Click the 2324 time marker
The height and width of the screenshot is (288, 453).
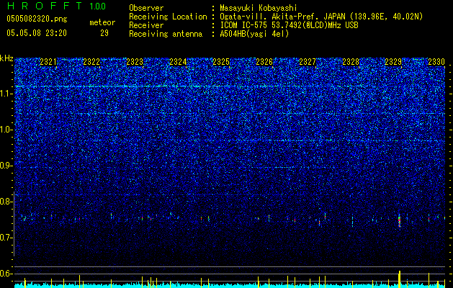click(178, 62)
